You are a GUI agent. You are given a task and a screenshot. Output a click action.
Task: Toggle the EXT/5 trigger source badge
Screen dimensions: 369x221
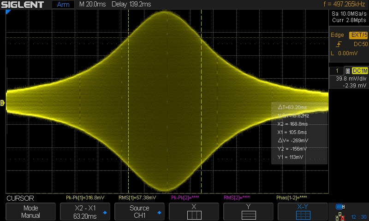[359, 35]
